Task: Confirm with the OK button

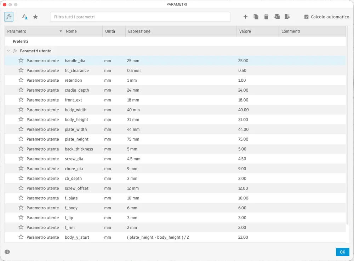Action: (342, 252)
